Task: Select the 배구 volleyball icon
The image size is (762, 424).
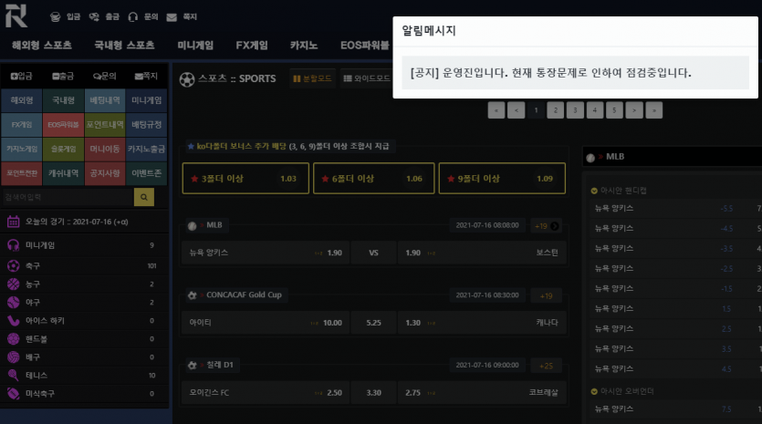Action: coord(13,357)
